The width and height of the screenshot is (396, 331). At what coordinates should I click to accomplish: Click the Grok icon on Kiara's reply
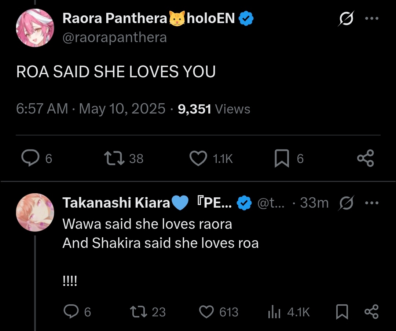click(x=346, y=203)
